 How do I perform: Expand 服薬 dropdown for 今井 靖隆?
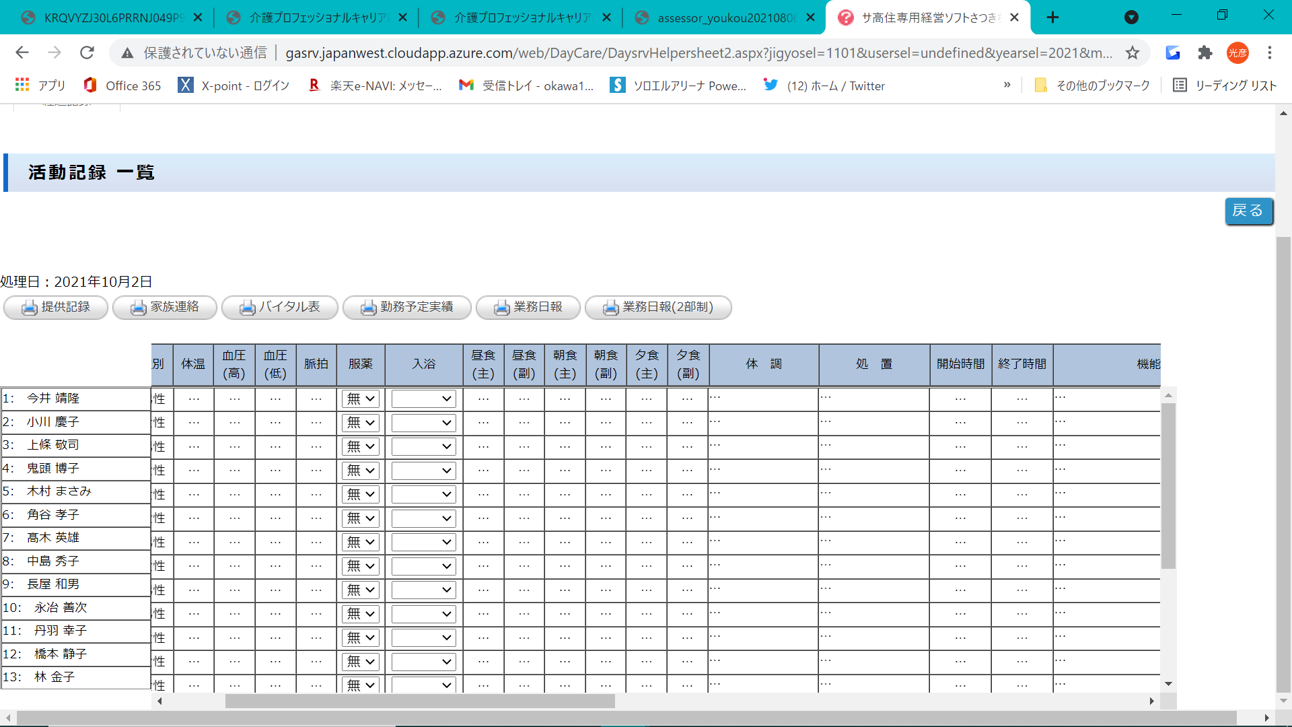point(361,399)
